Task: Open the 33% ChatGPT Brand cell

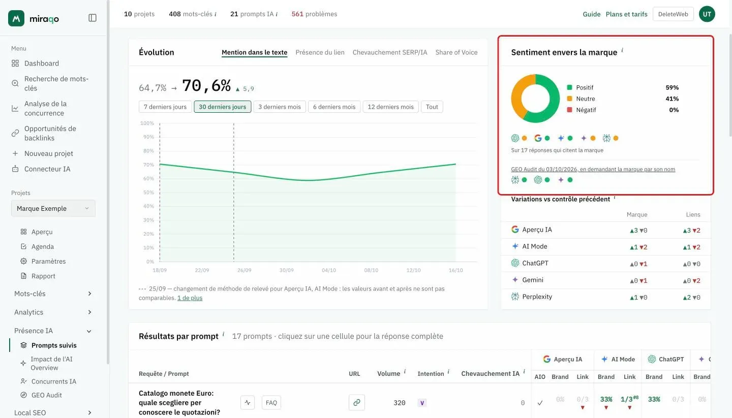Action: (x=654, y=399)
